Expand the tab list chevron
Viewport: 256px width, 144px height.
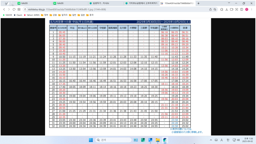[x=229, y=3]
